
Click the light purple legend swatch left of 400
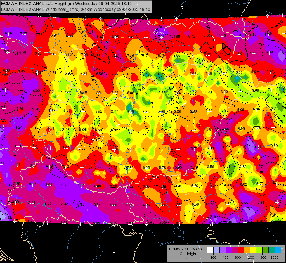[223, 250]
